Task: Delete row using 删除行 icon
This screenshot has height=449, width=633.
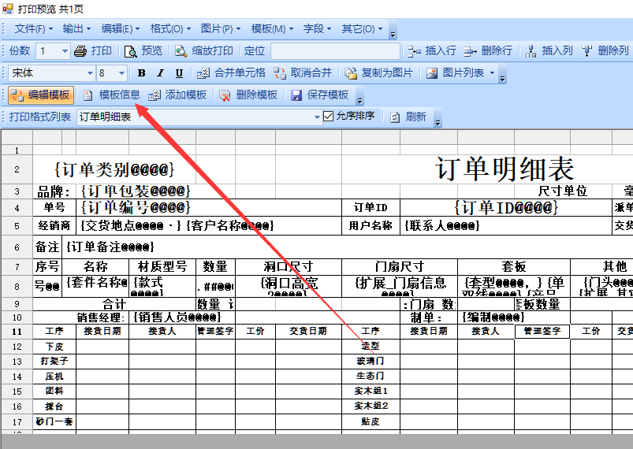Action: coord(471,50)
